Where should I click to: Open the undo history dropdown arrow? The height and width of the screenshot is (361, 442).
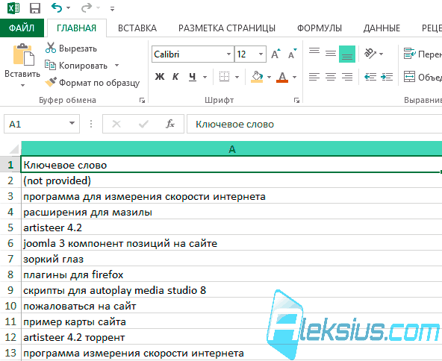pos(68,8)
